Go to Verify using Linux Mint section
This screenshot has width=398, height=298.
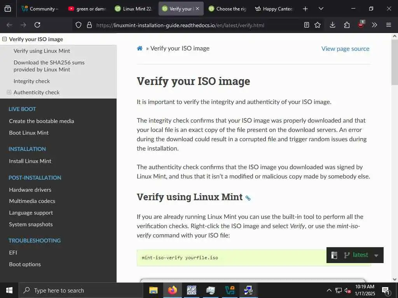pyautogui.click(x=42, y=51)
